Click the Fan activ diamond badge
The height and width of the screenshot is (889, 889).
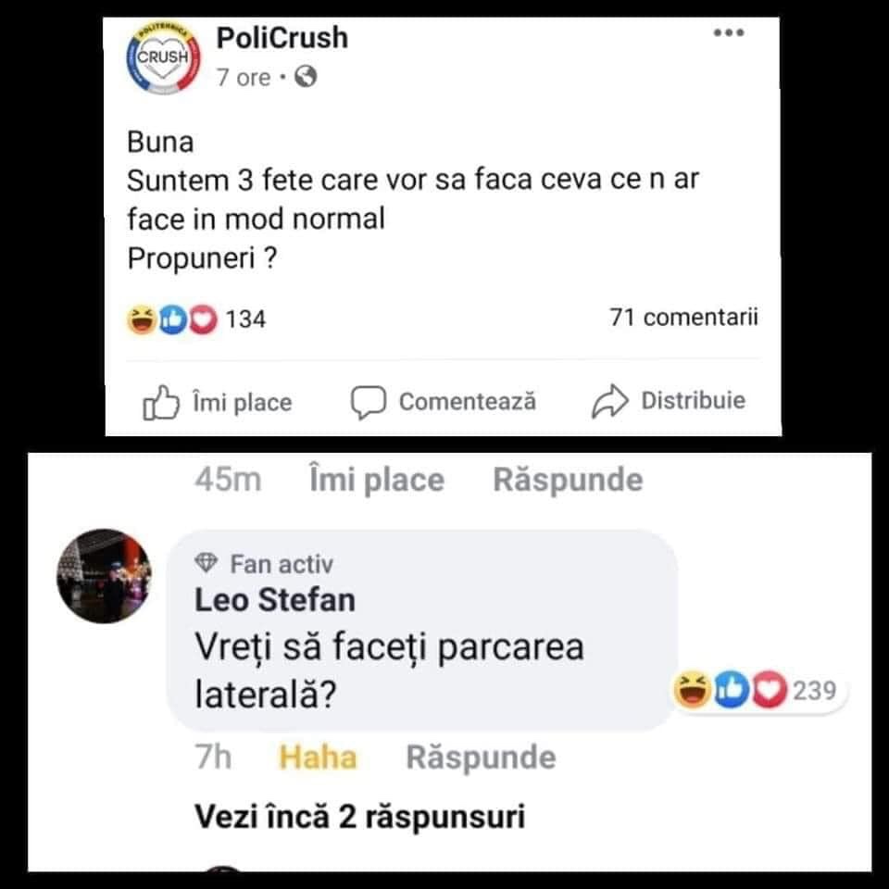pyautogui.click(x=207, y=564)
